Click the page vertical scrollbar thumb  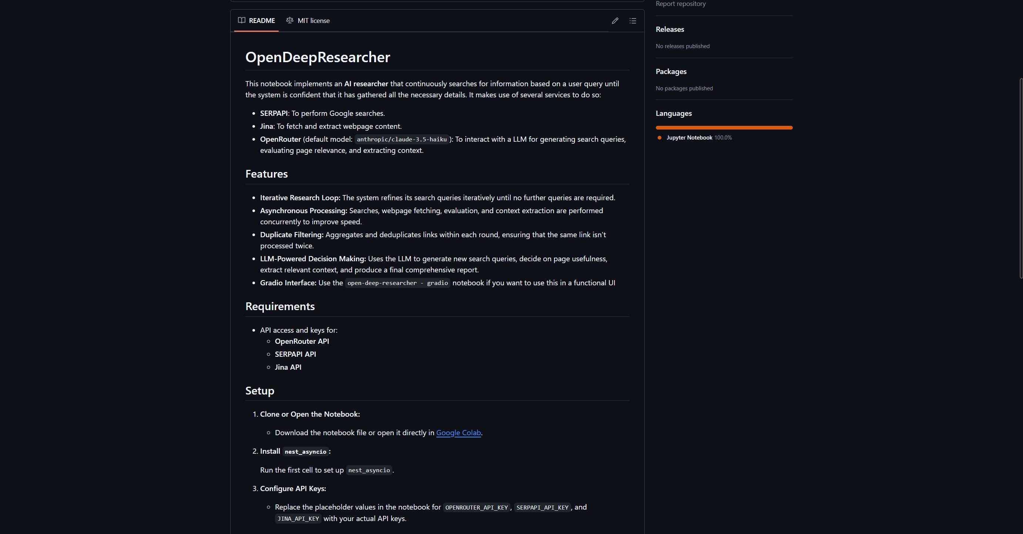pyautogui.click(x=1021, y=179)
